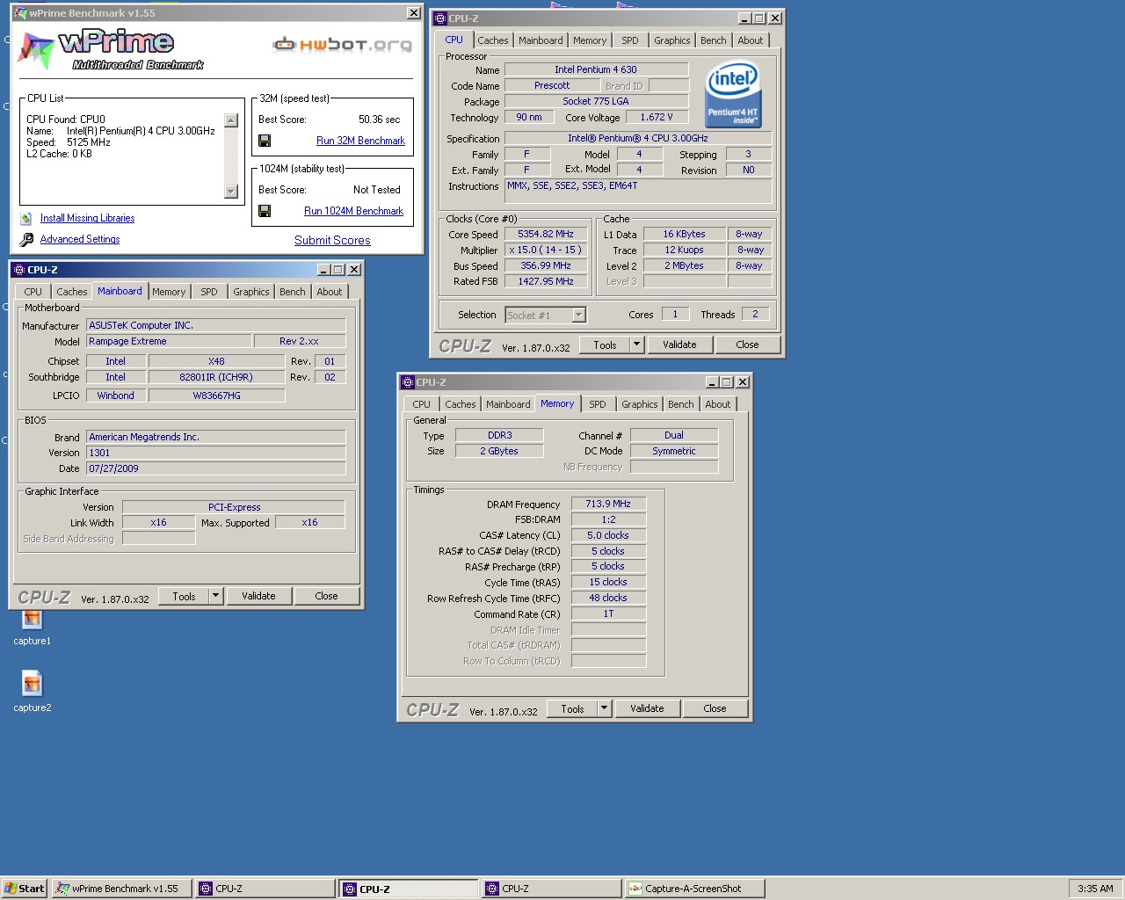
Task: Click title bar icon of the CPU-Z Memory window
Action: [408, 382]
